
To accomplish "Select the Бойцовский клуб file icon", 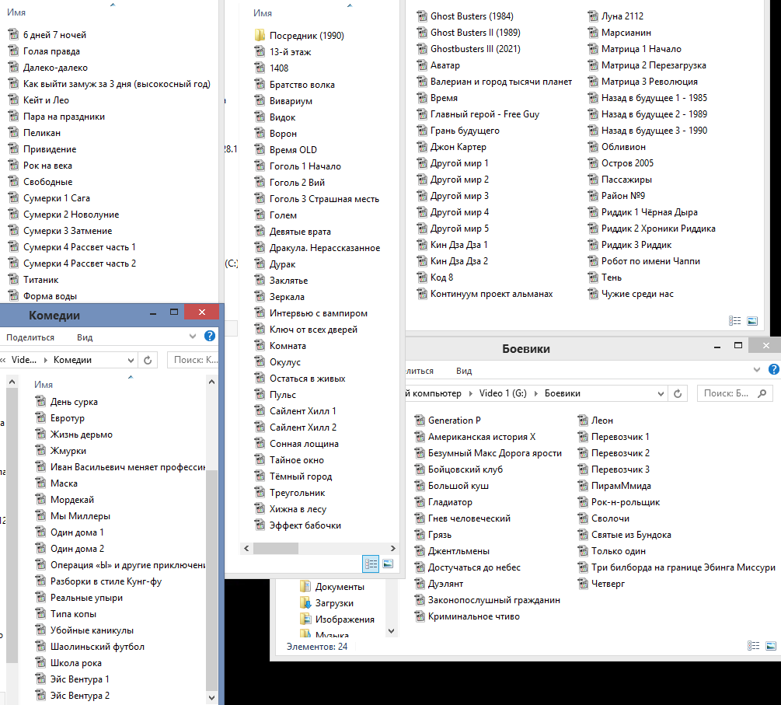I will point(420,469).
